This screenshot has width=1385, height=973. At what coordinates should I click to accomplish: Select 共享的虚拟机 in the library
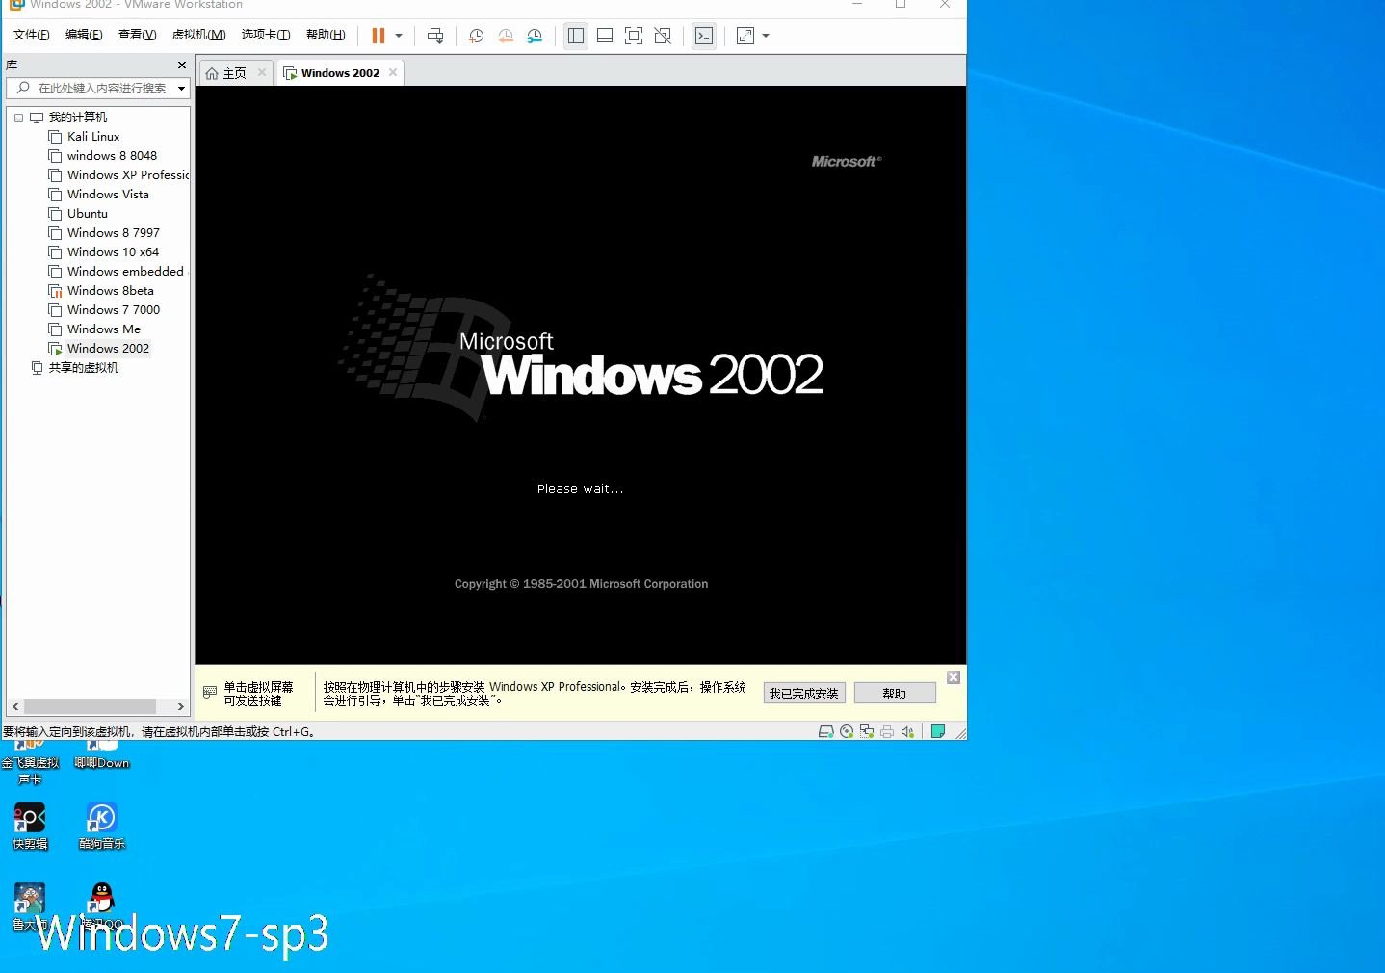click(84, 368)
